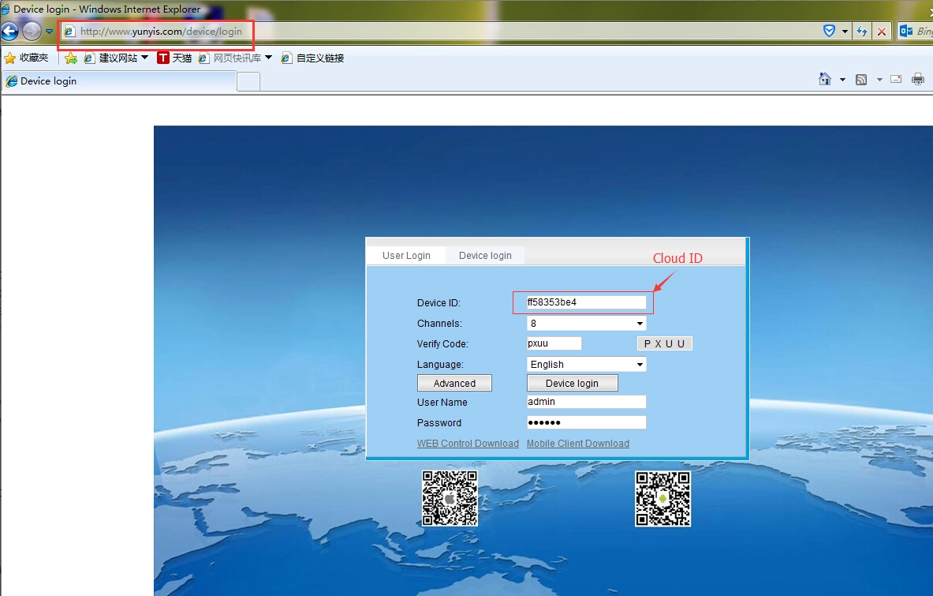The image size is (933, 596).
Task: Open the recent pages dropdown next to Forward
Action: (50, 32)
